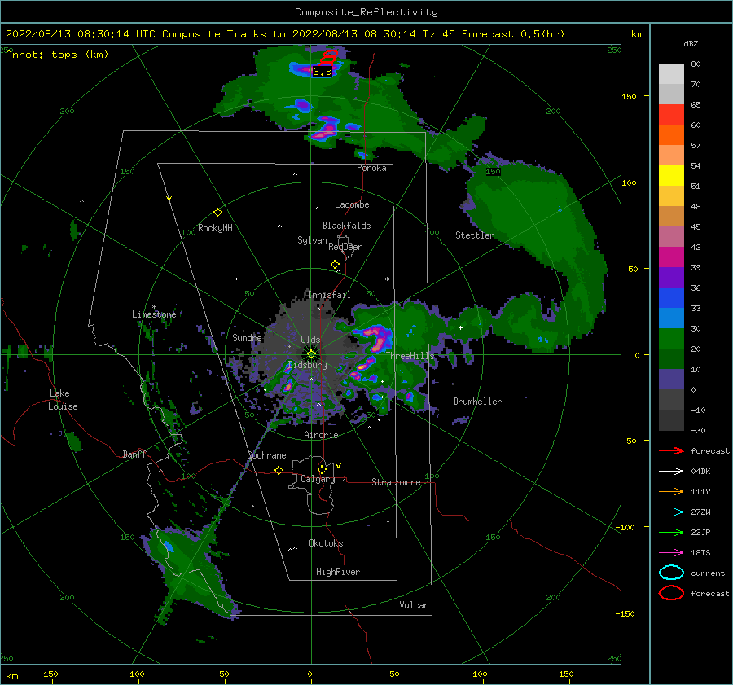The height and width of the screenshot is (685, 733).
Task: Click the Blackfalds town label
Action: coord(346,226)
